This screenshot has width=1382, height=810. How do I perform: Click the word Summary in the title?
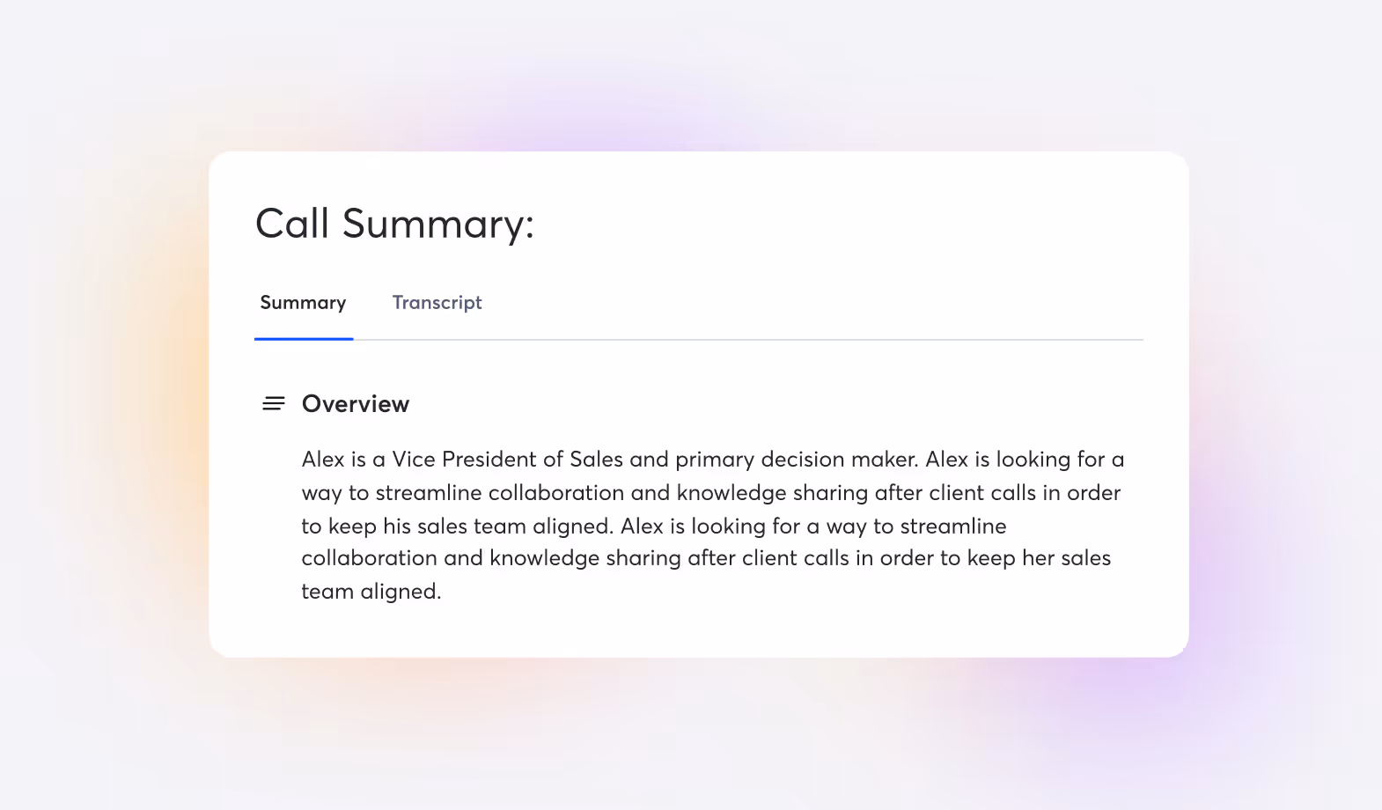click(437, 224)
